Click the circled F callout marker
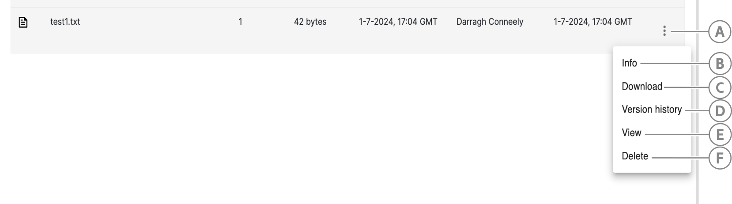Screen dimensions: 732x204 click(x=719, y=157)
